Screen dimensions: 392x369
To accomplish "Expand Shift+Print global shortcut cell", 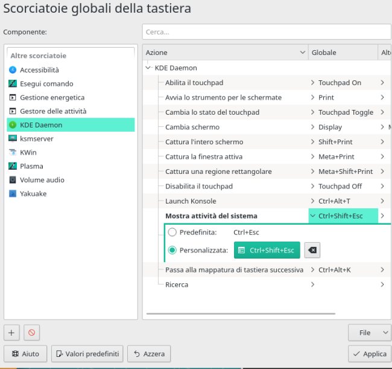I will (x=312, y=142).
